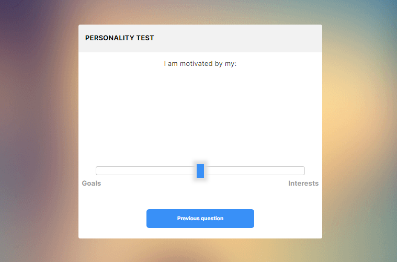Click slider track just left of the handle
The height and width of the screenshot is (262, 397).
(x=192, y=170)
